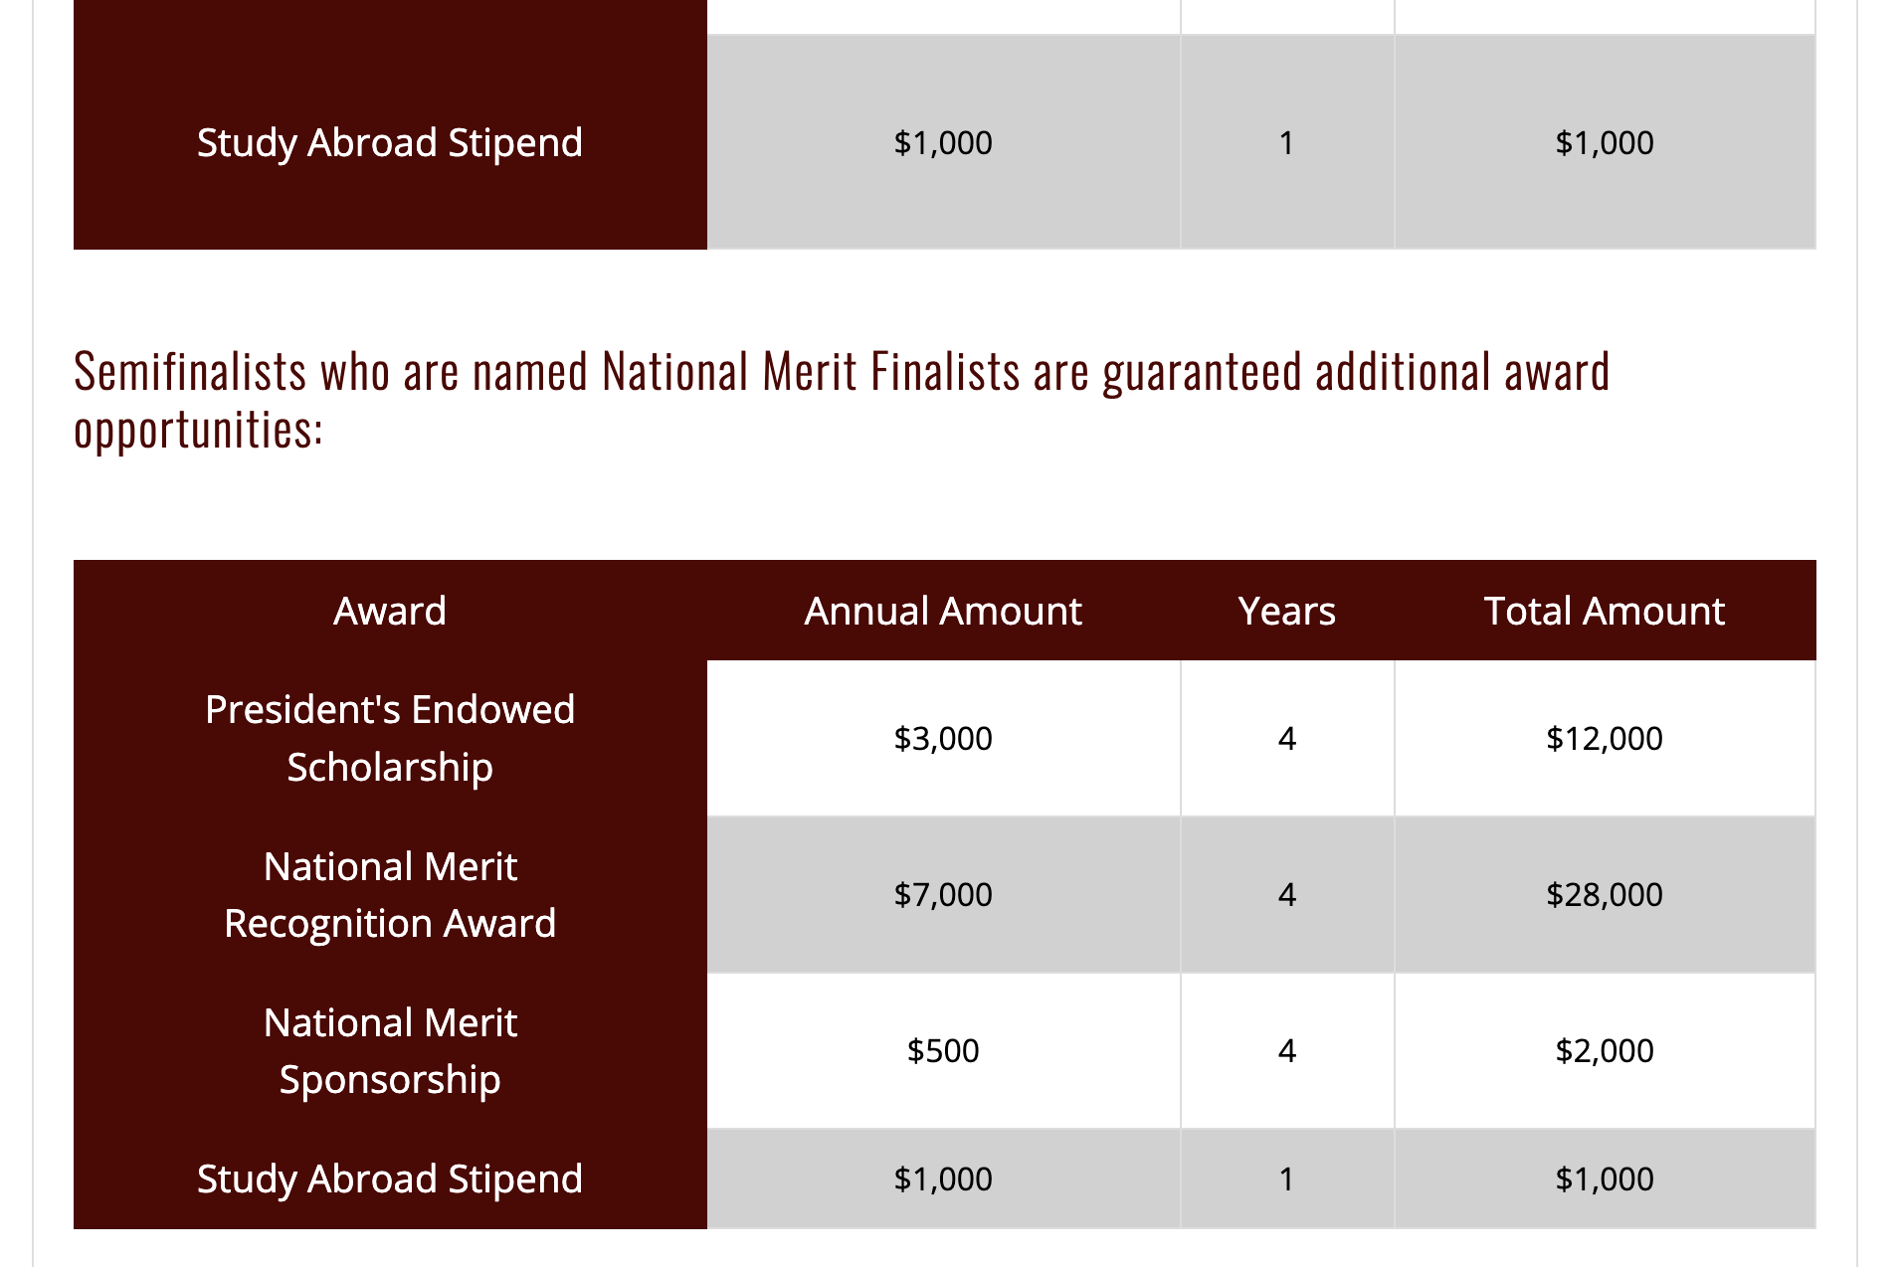
Task: Click the $3,000 annual amount cell
Action: click(x=942, y=738)
